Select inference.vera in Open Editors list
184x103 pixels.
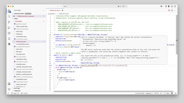(29, 16)
